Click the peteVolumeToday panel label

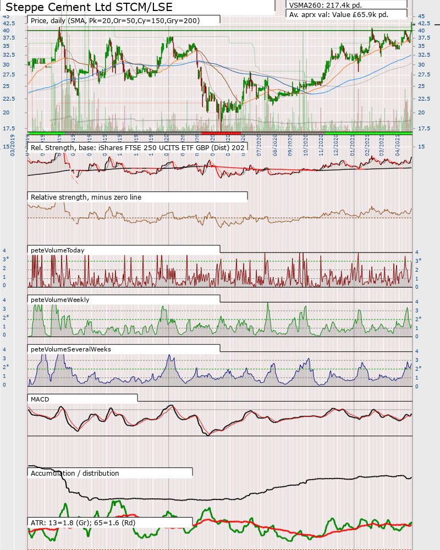pos(58,250)
